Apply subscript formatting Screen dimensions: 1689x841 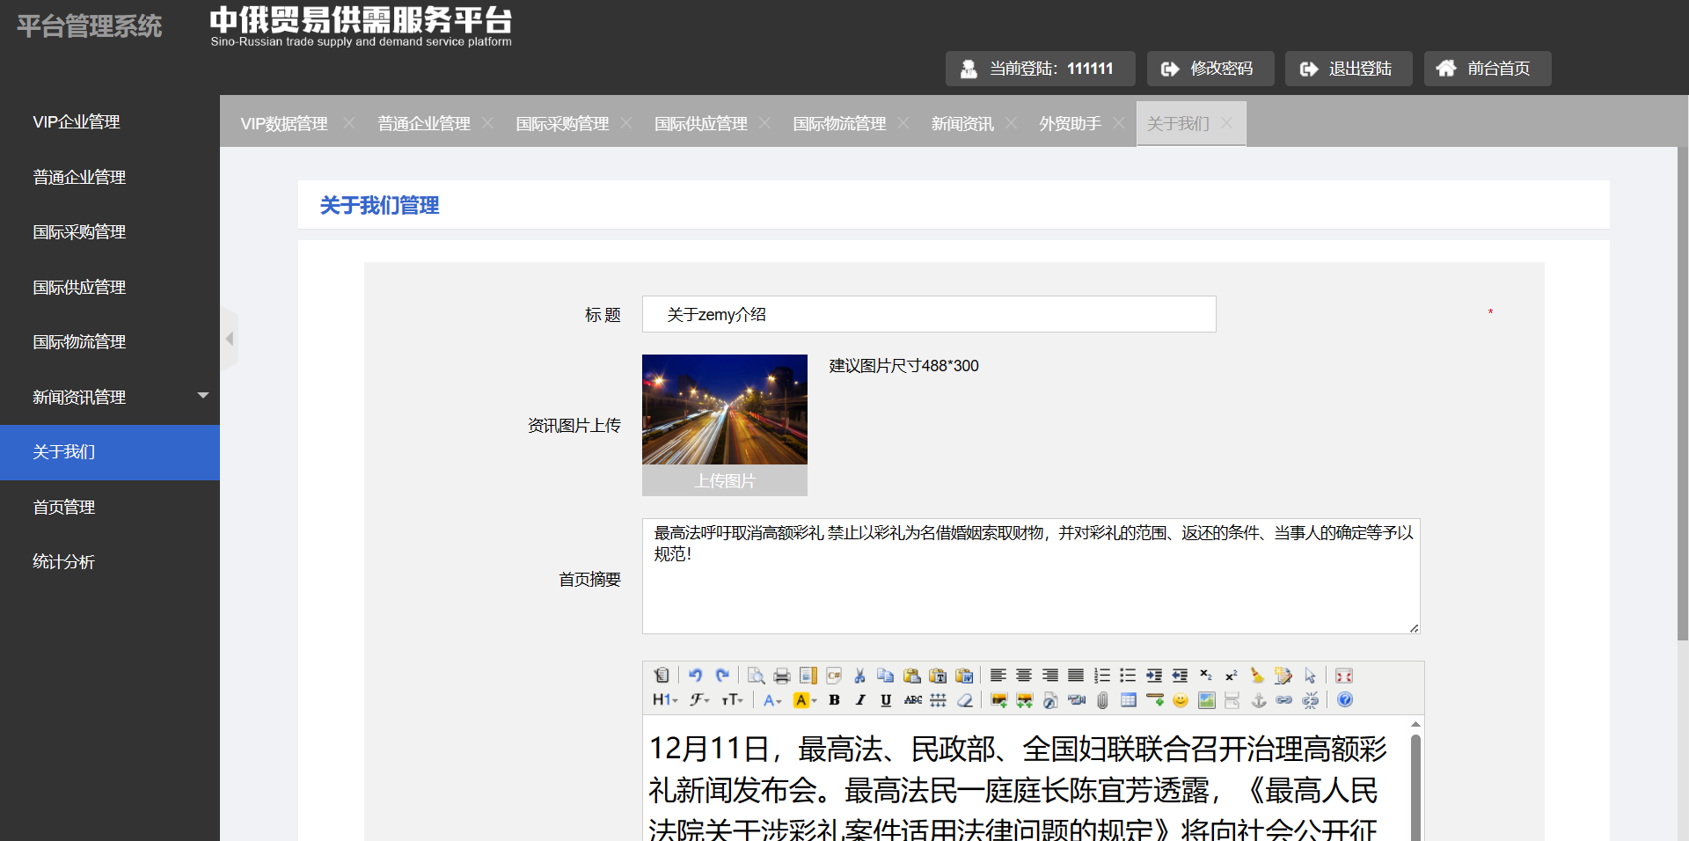[x=1205, y=676]
